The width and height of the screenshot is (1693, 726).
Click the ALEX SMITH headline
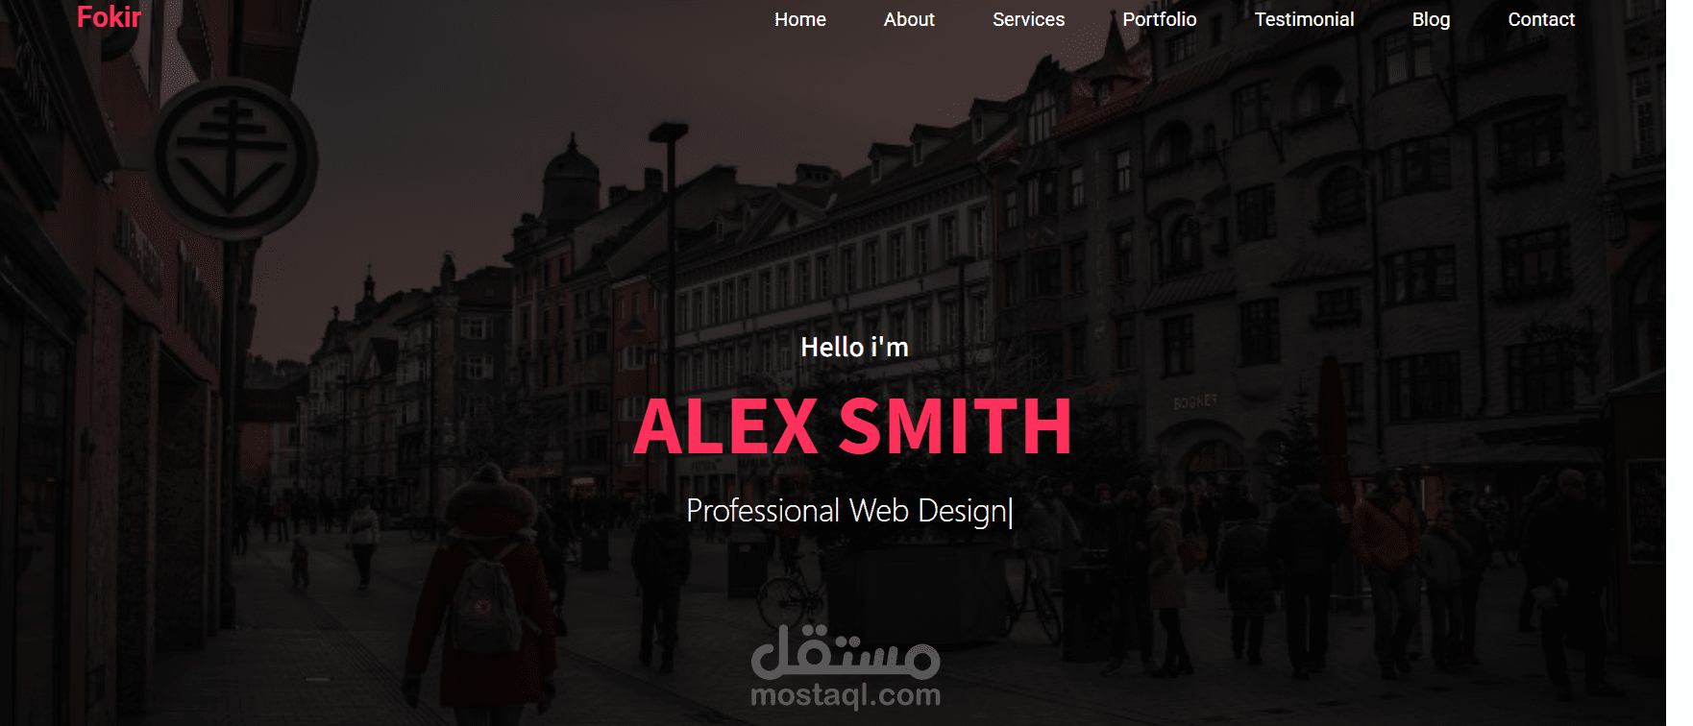pos(853,426)
